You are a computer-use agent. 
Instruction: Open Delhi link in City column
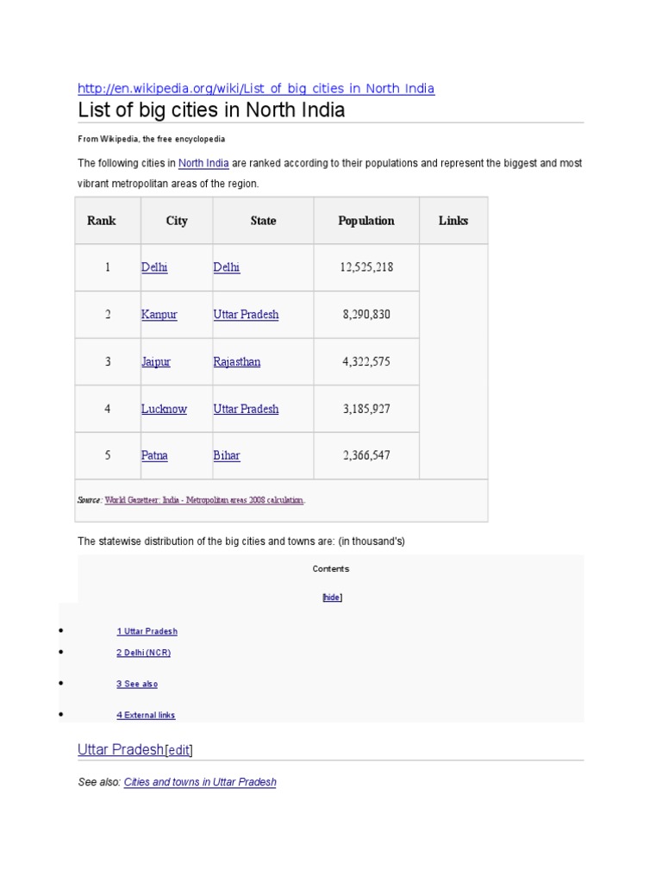[154, 267]
